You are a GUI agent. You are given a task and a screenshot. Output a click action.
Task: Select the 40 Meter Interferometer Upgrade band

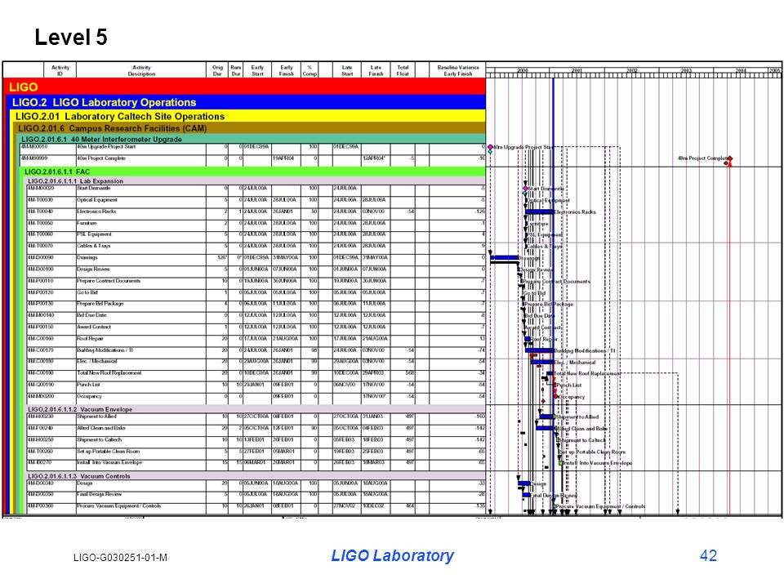252,139
